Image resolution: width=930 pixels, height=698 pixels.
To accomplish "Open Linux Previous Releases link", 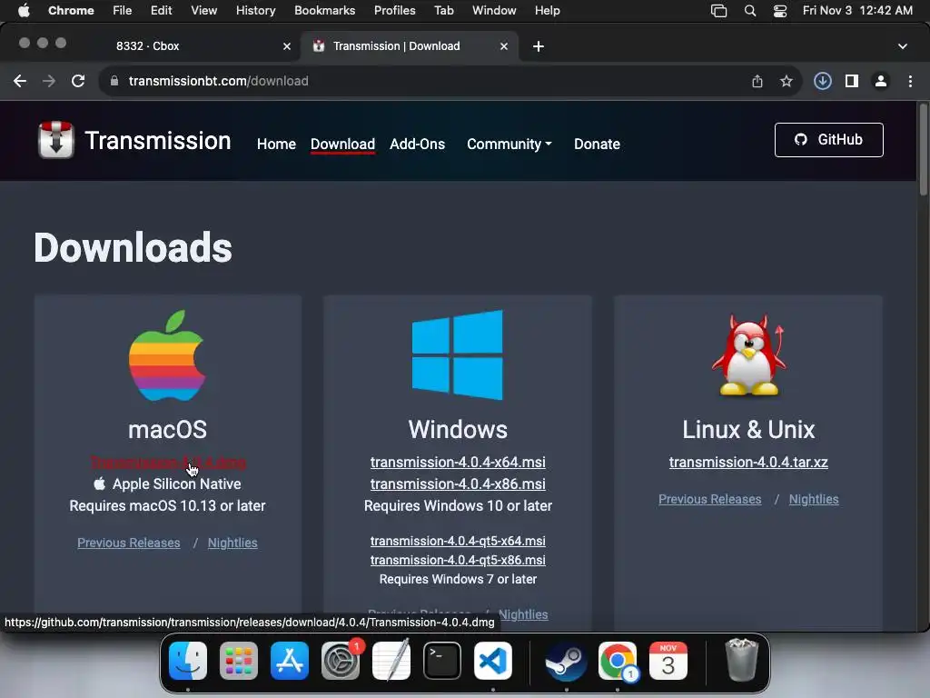I will (x=710, y=500).
